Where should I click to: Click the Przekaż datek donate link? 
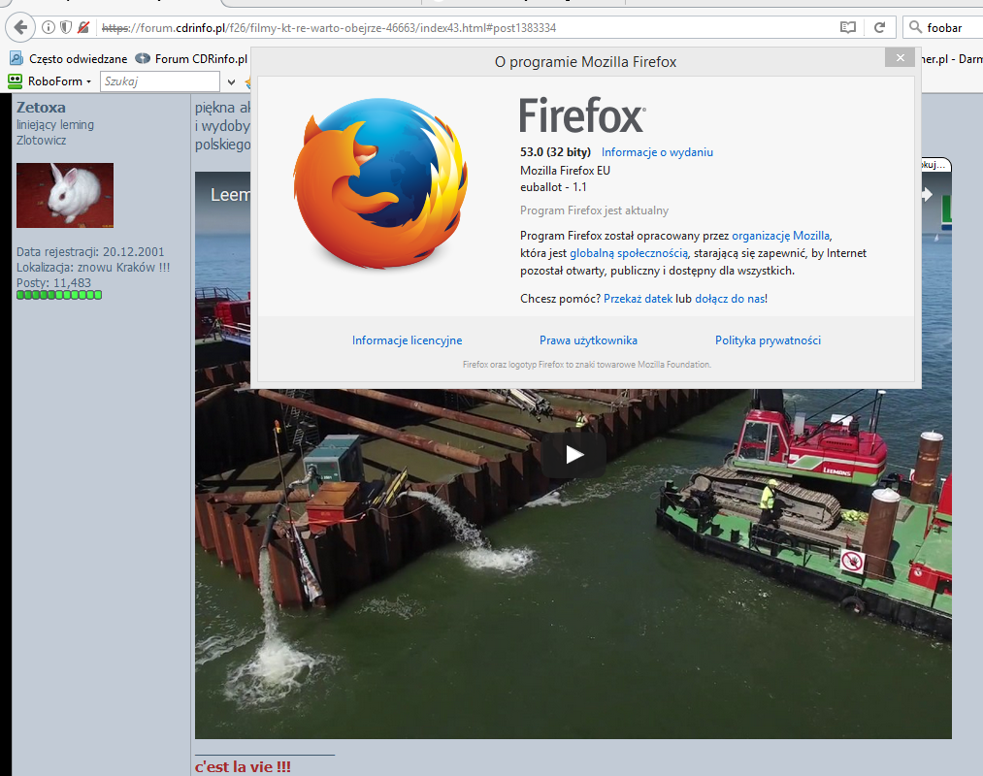coord(638,299)
